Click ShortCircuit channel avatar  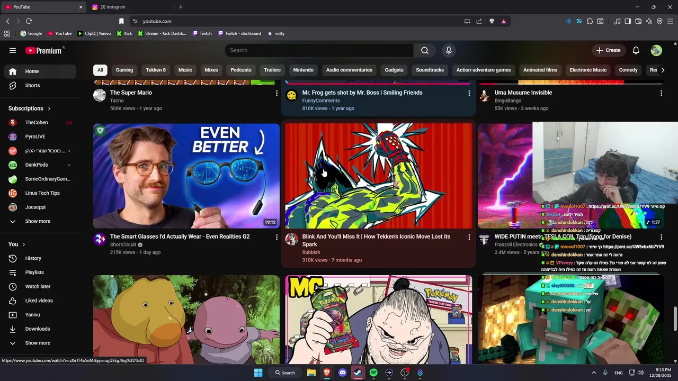click(x=100, y=239)
